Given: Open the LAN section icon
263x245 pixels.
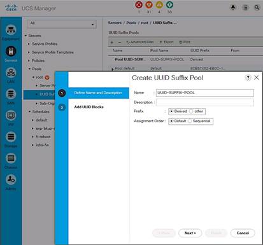Looking at the screenshot, I should 11,73.
